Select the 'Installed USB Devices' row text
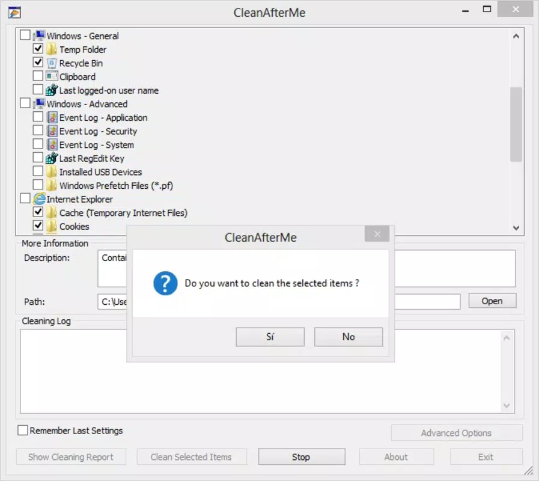The width and height of the screenshot is (539, 481). pos(100,172)
